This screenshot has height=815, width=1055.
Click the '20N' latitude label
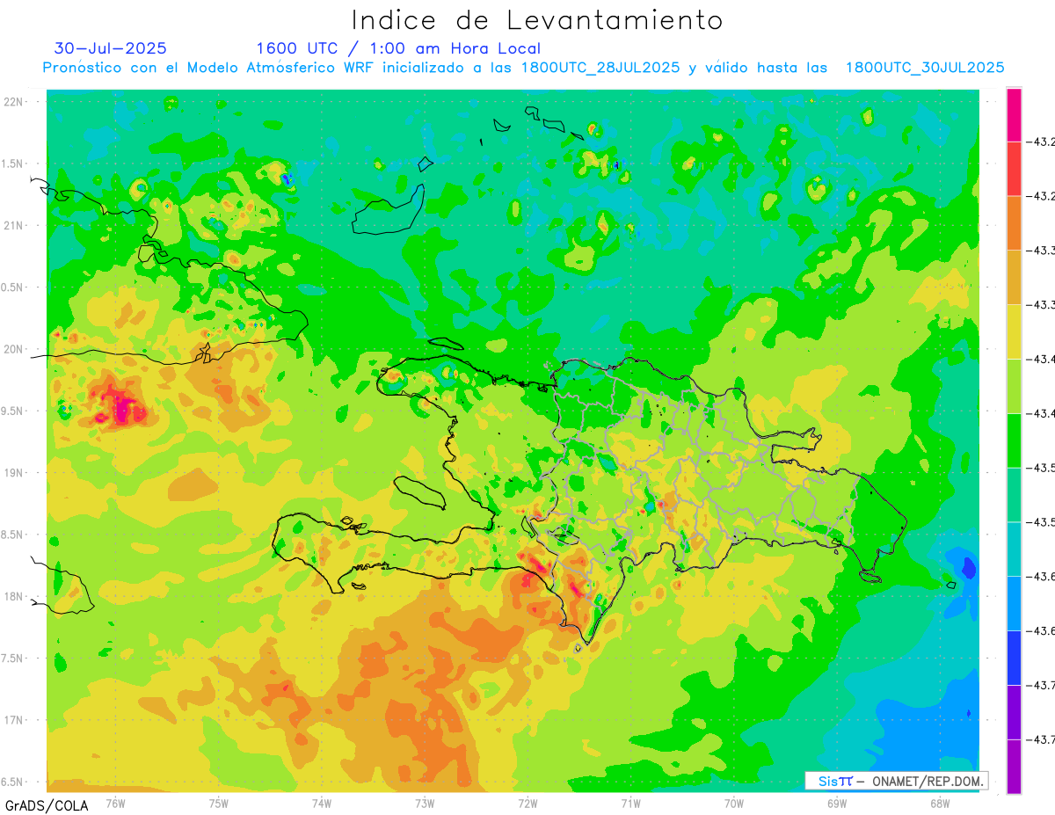pyautogui.click(x=15, y=350)
